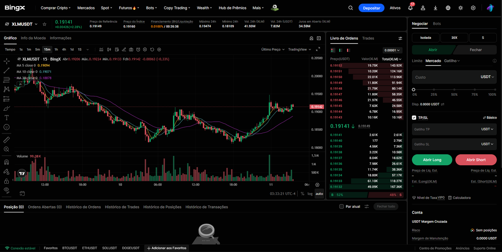Enable magnet mode on chart
This screenshot has height=252, width=502.
(x=6, y=162)
